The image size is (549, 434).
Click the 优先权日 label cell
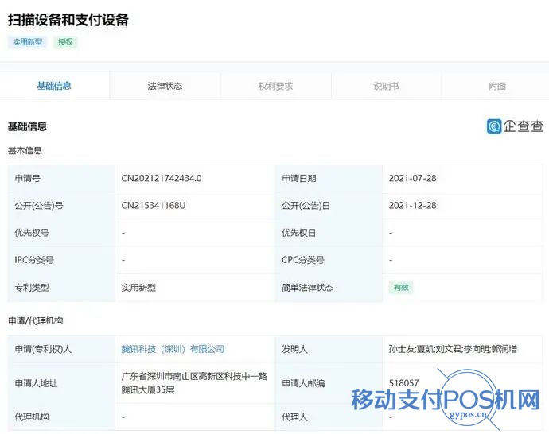[329, 233]
